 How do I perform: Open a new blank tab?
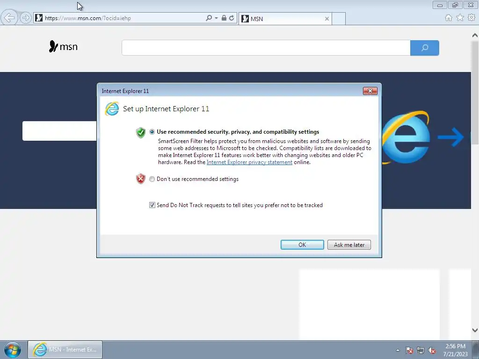tap(339, 19)
